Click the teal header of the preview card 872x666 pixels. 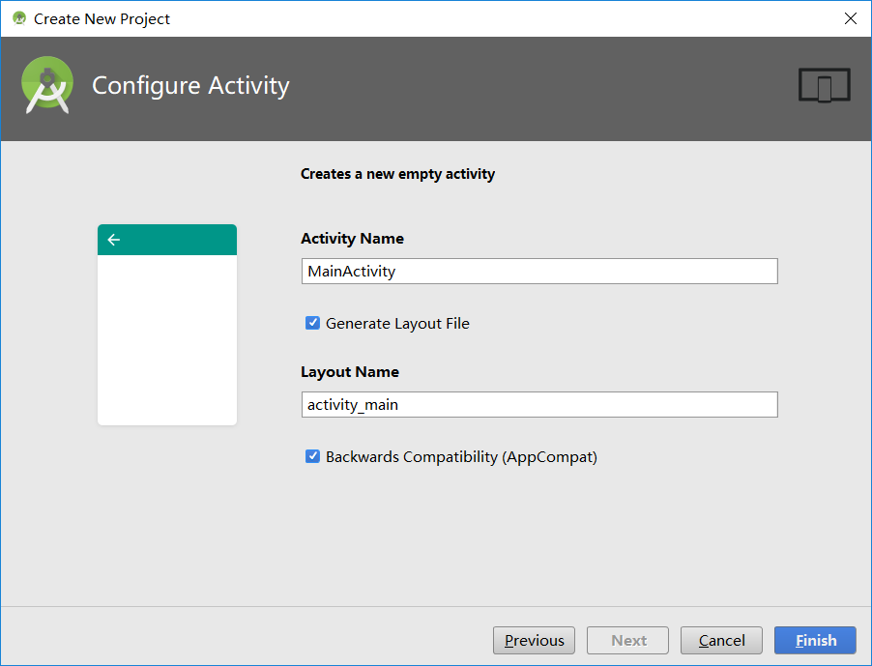coord(166,239)
